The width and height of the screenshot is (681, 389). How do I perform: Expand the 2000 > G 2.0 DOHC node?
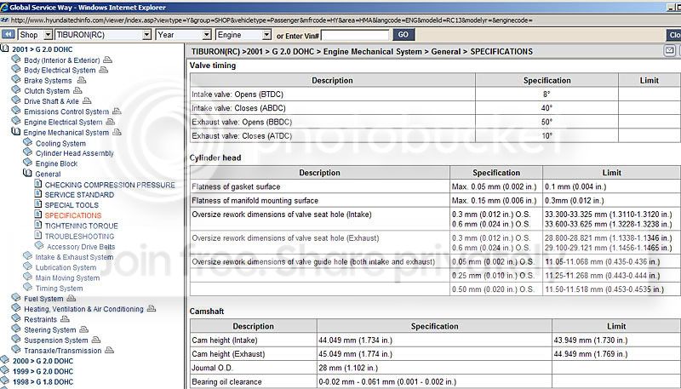click(x=6, y=361)
